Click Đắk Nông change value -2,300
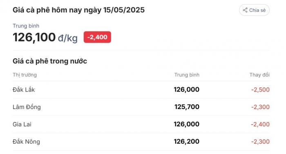This screenshot has height=154, width=286. click(x=260, y=142)
